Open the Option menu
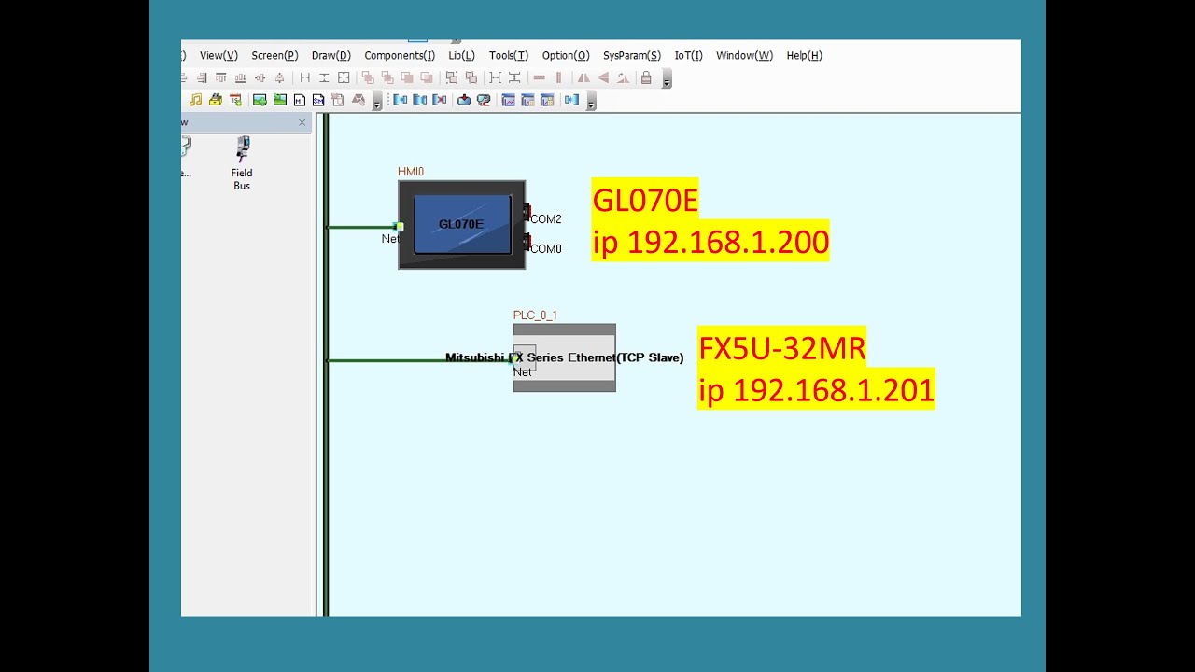 point(566,56)
